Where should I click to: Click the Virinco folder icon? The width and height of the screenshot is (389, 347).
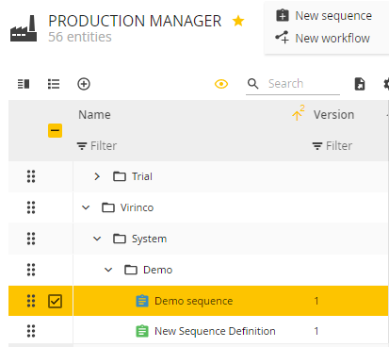(108, 207)
